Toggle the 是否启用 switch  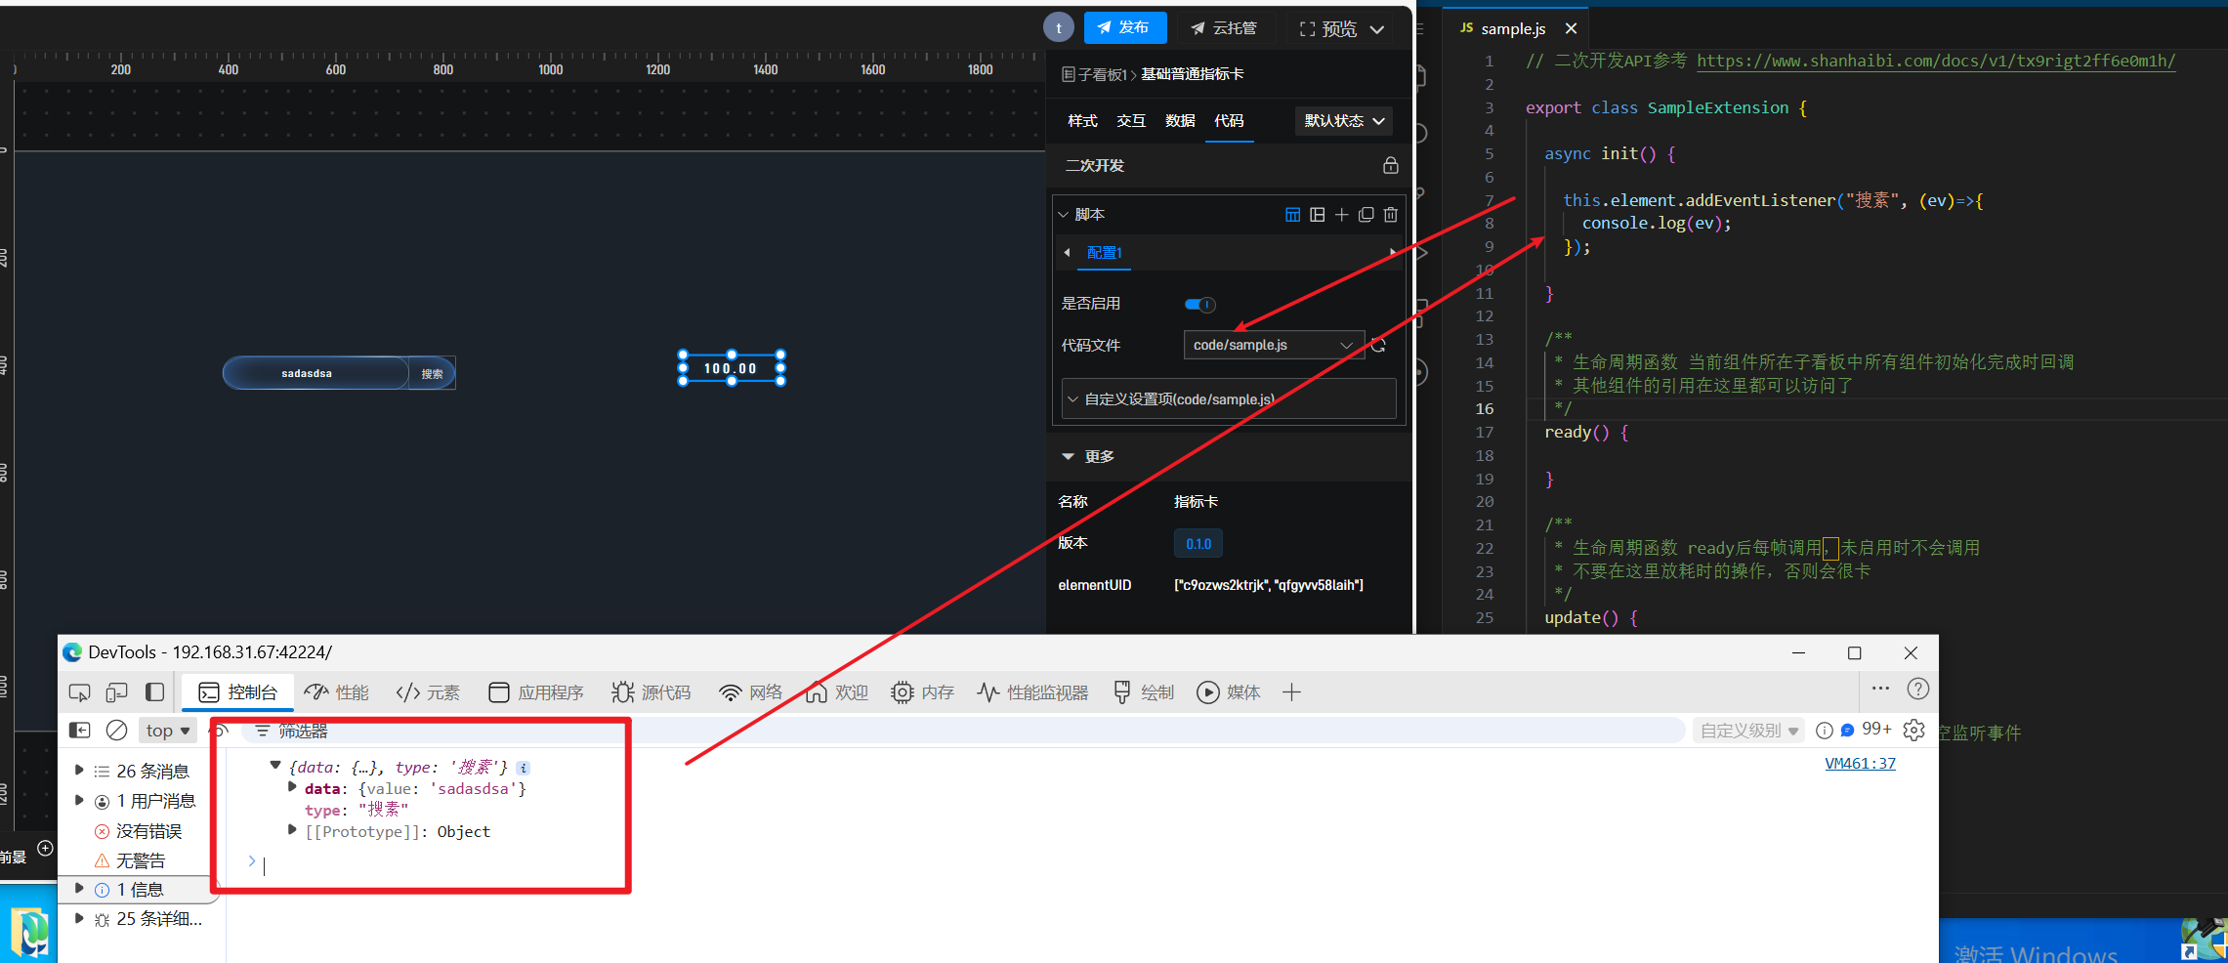(x=1199, y=305)
